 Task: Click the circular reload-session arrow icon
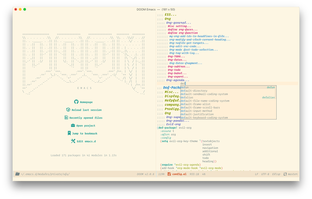[x=68, y=110]
